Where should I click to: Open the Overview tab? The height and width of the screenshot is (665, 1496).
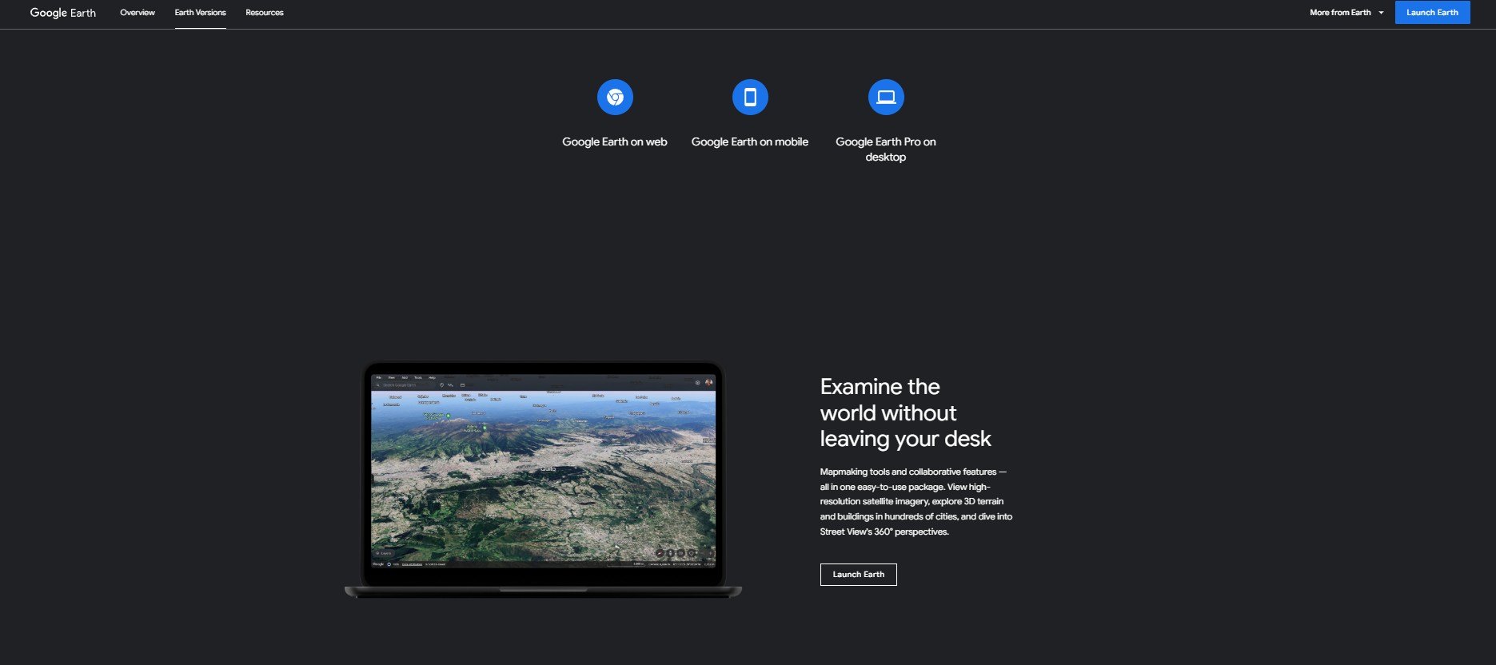(x=138, y=13)
